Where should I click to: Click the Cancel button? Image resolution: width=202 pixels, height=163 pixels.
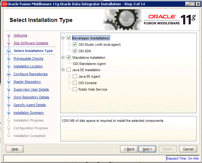point(188,149)
